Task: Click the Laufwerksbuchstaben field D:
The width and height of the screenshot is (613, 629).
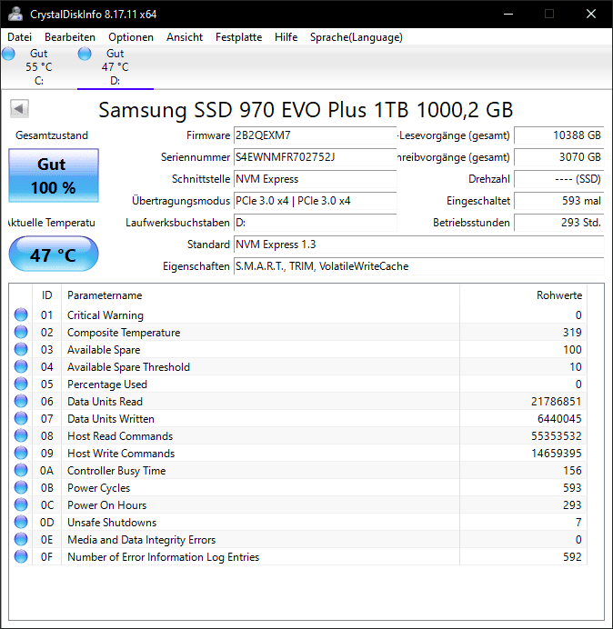Action: tap(315, 223)
